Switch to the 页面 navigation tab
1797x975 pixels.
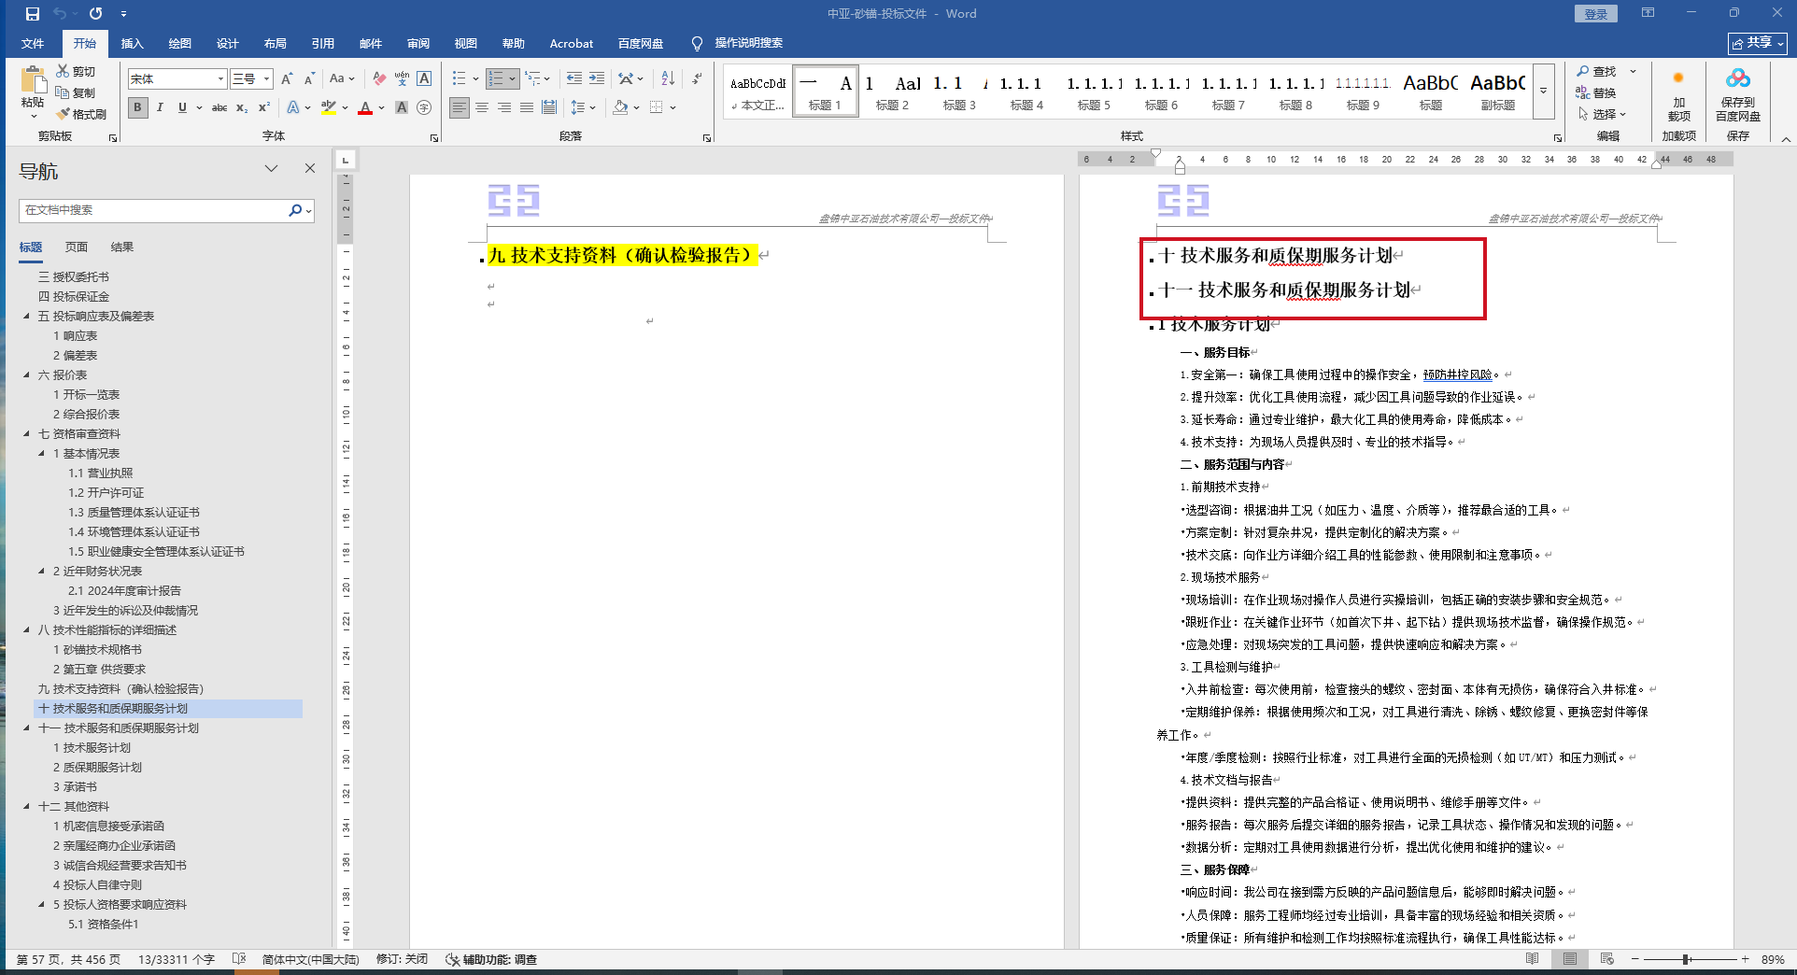pyautogui.click(x=77, y=247)
